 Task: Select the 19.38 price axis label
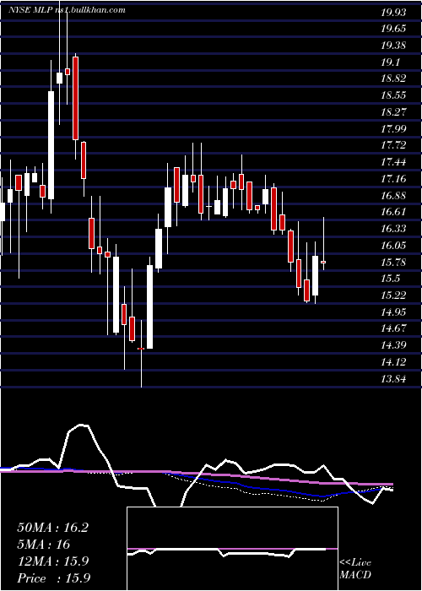tap(393, 46)
